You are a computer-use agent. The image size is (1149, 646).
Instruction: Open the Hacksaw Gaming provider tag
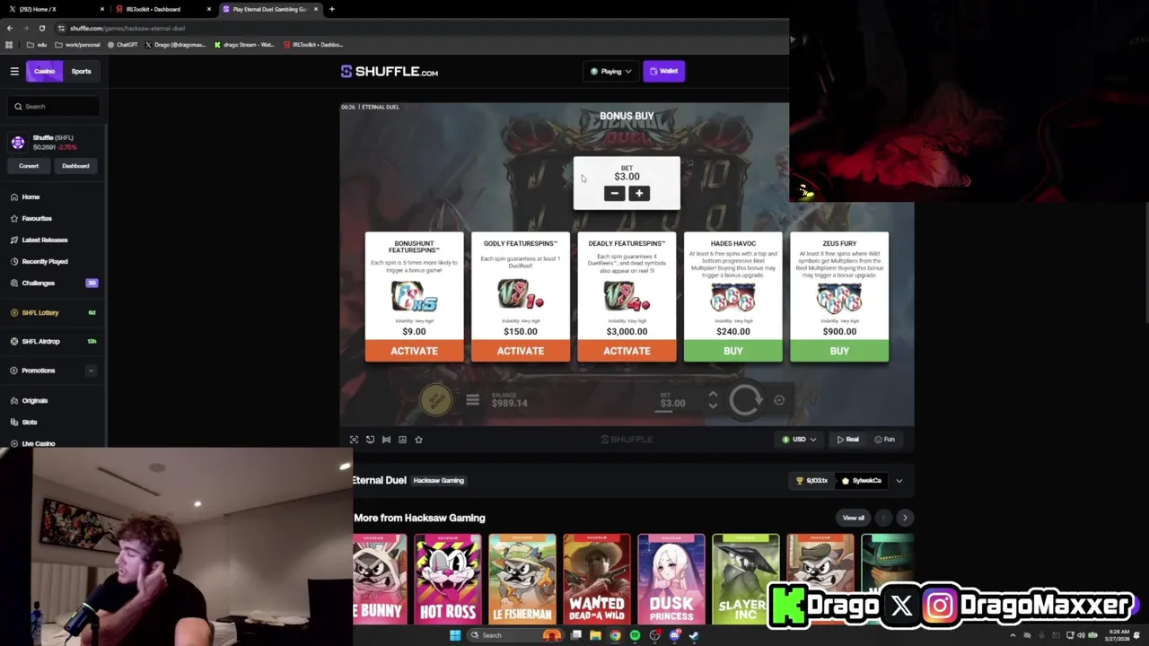pos(438,481)
